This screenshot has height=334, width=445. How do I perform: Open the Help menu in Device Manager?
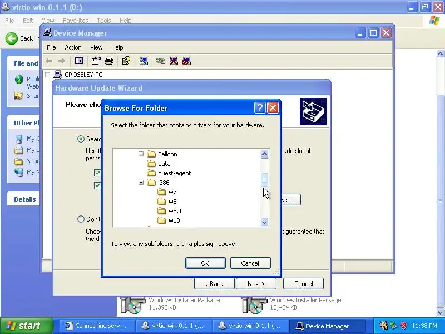pyautogui.click(x=117, y=47)
